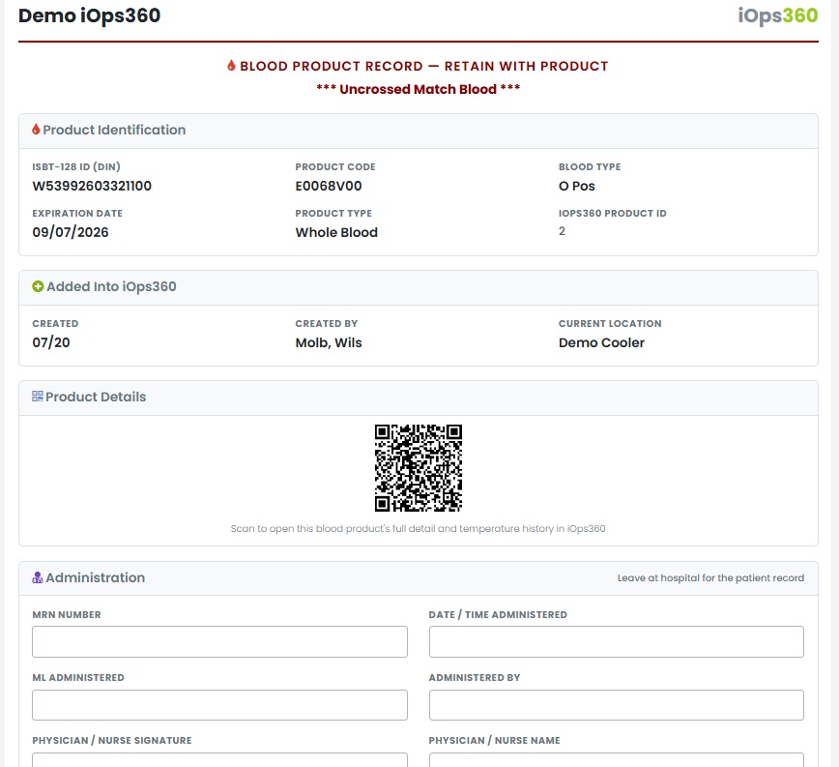Image resolution: width=839 pixels, height=767 pixels.
Task: Click the ISBT-128 ID (DIN) label
Action: [76, 166]
